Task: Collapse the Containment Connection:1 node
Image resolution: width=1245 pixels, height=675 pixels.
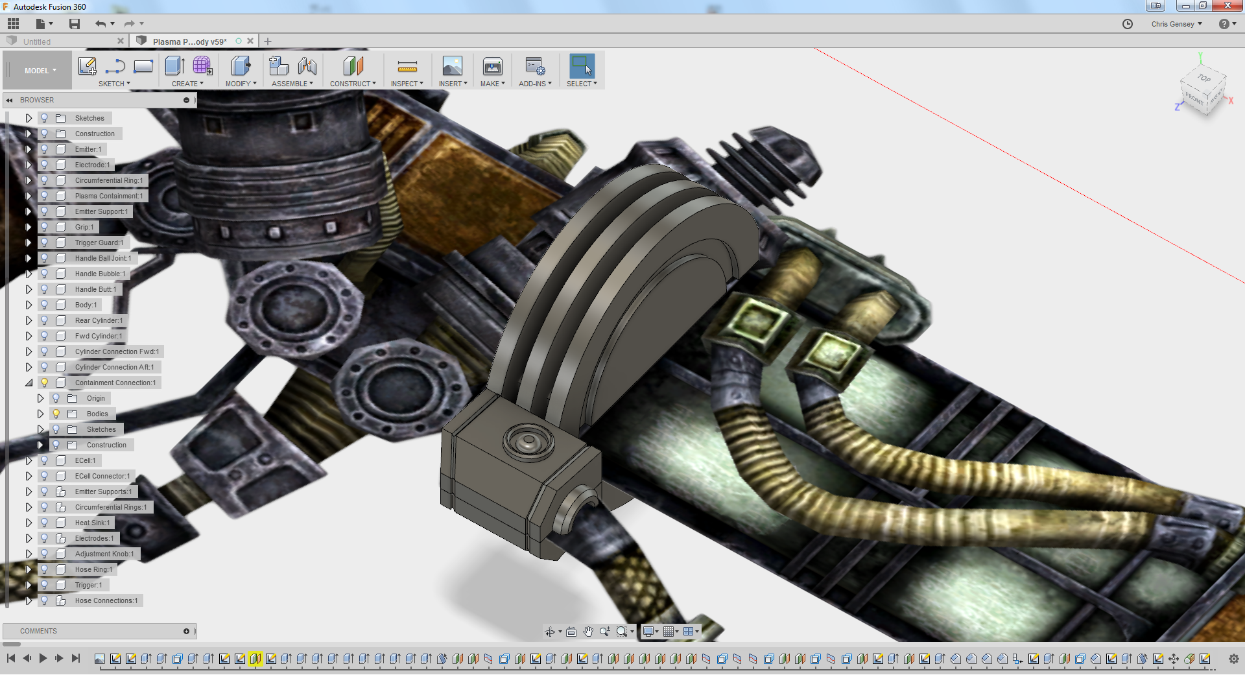Action: click(x=29, y=383)
